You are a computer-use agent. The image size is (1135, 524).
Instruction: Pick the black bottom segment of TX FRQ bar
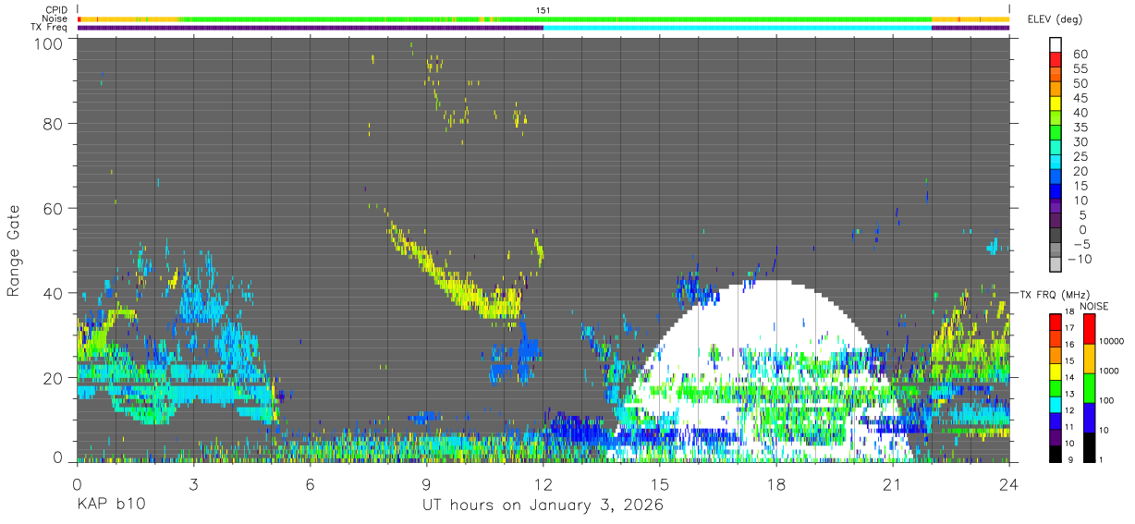(1055, 454)
